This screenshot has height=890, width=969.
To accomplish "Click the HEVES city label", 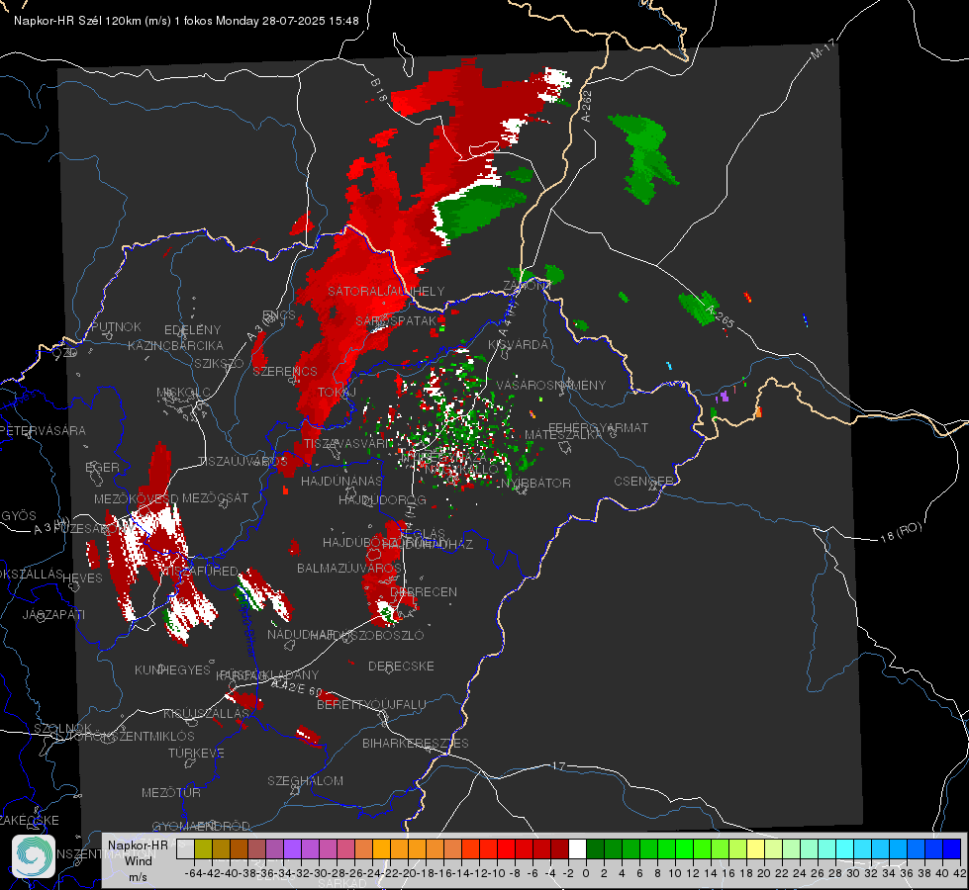I will [x=82, y=578].
